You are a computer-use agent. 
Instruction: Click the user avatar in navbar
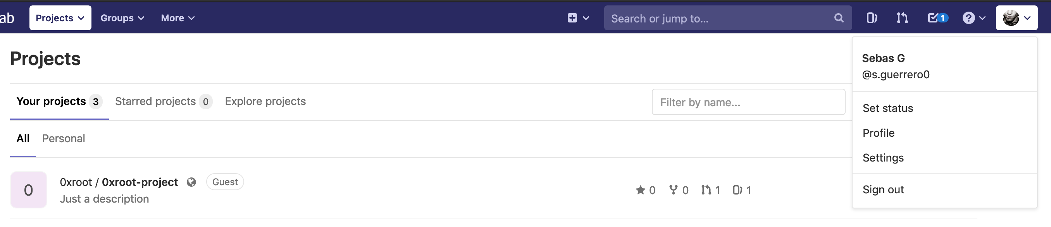[1011, 18]
